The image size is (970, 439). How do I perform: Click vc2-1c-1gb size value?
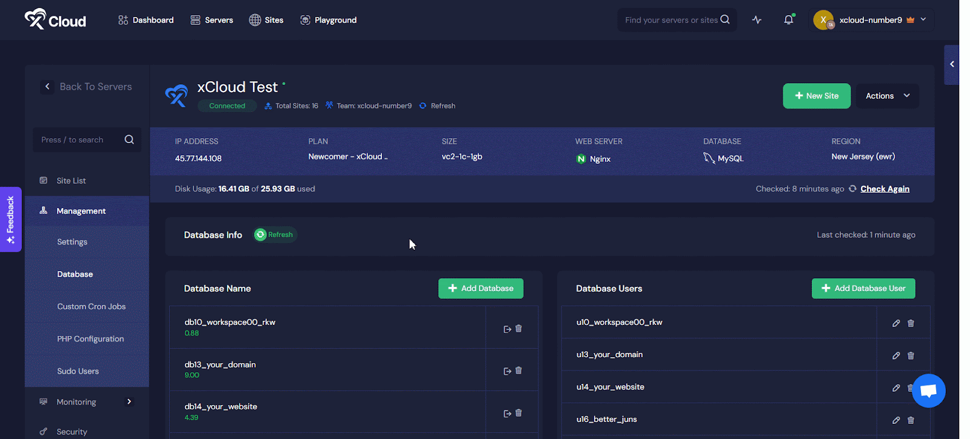[462, 156]
